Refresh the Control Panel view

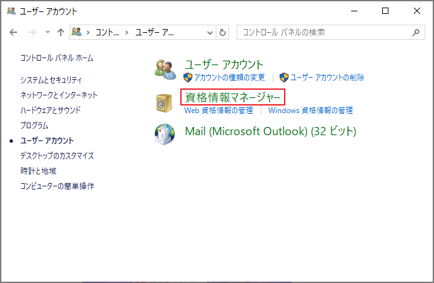click(x=222, y=33)
